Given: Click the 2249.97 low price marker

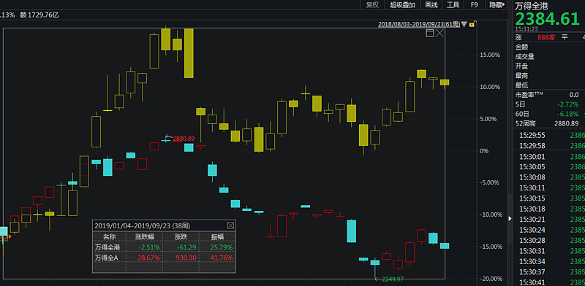Looking at the screenshot, I should (x=392, y=279).
